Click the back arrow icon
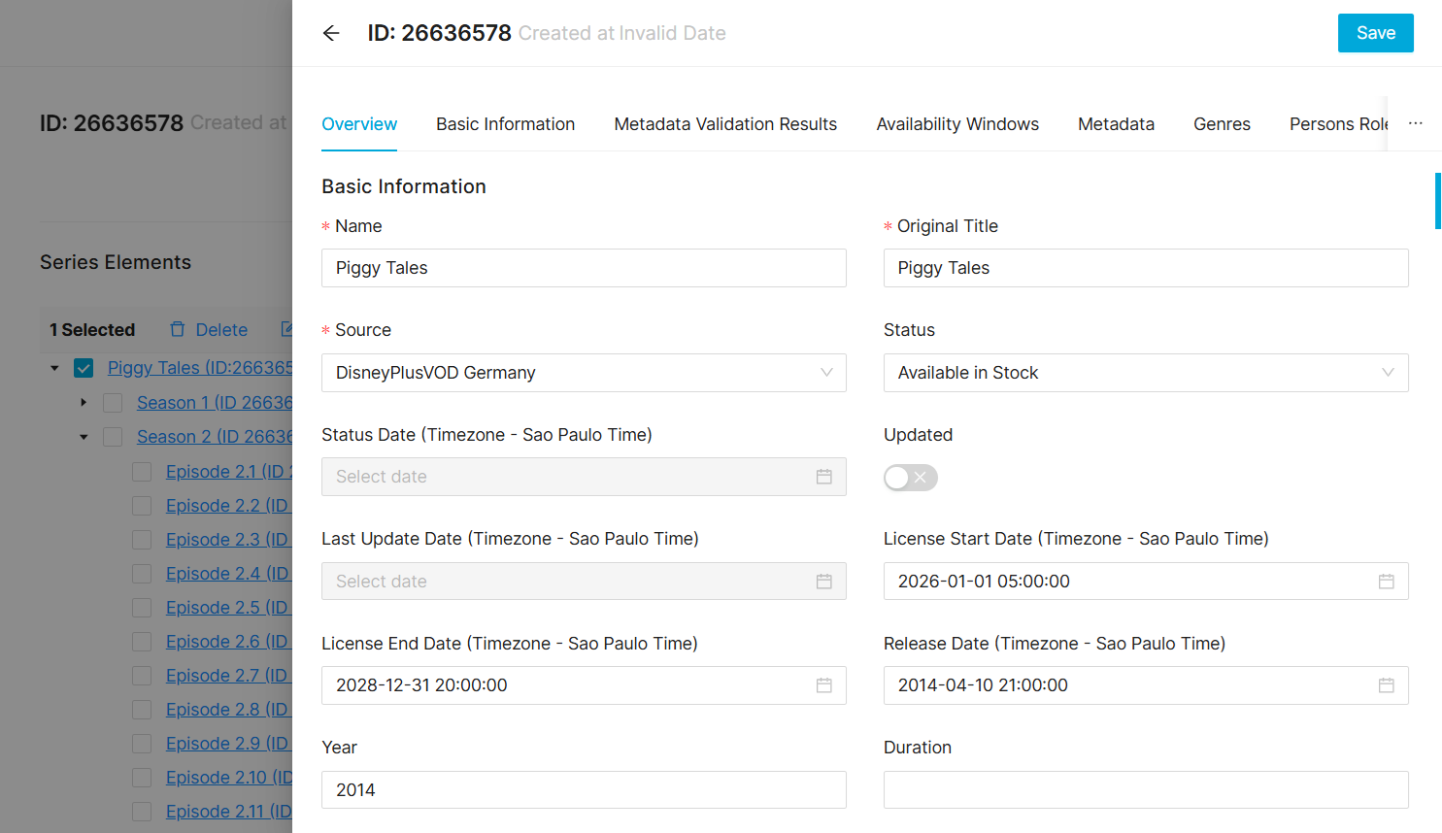1442x833 pixels. [331, 33]
